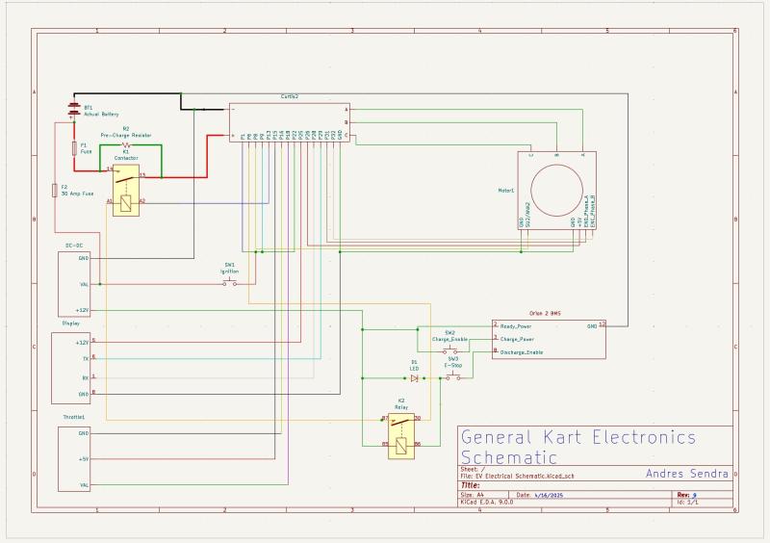
Task: Click the TX pin on Display block
Action: pyautogui.click(x=85, y=358)
